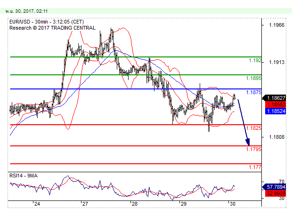292x216 pixels.
Task: Click the 'Research © 2017 TRADING CENTRAL' text
Action: click(x=53, y=28)
